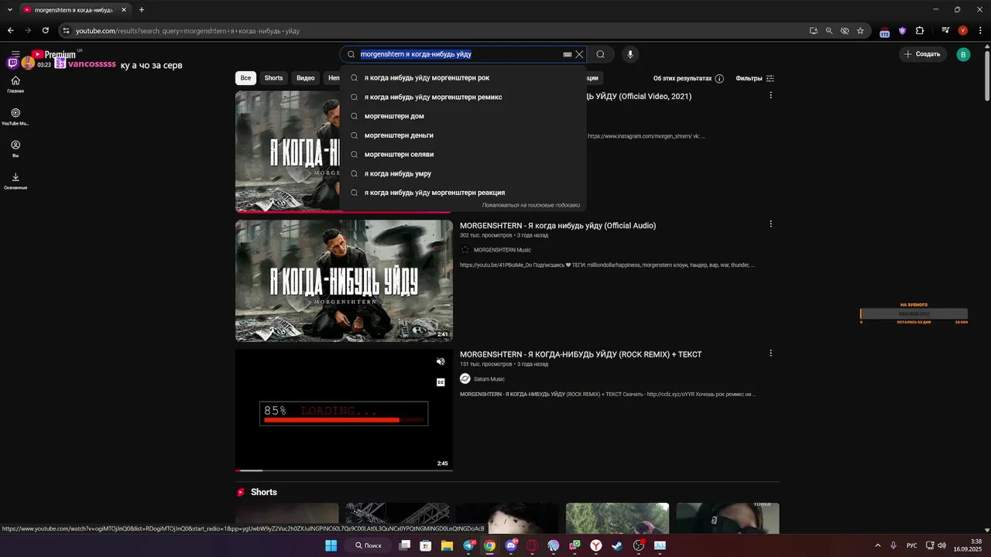Open the Chrome profile avatar

963,31
